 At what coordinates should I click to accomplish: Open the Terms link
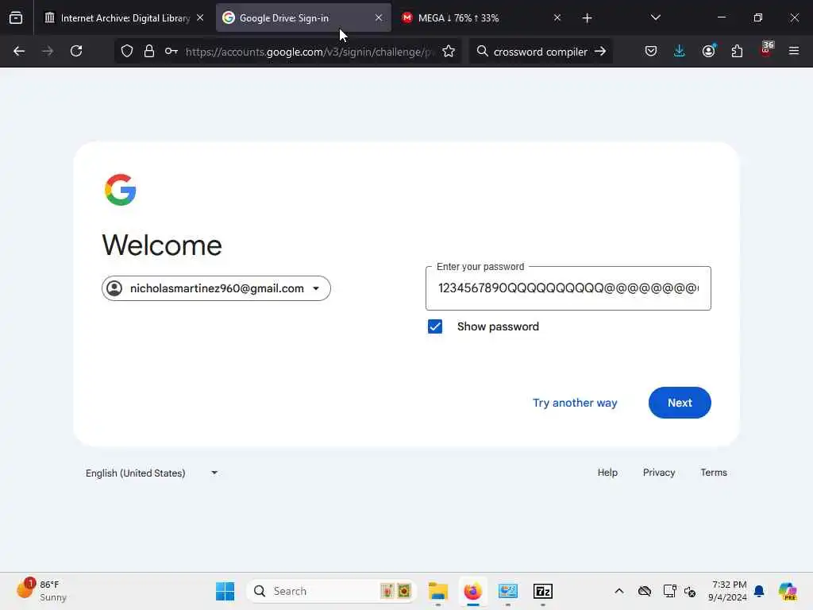[714, 472]
